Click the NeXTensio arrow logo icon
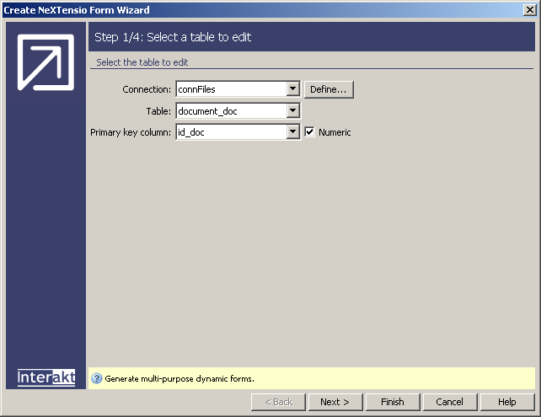Viewport: 541px width, 417px height. click(46, 63)
